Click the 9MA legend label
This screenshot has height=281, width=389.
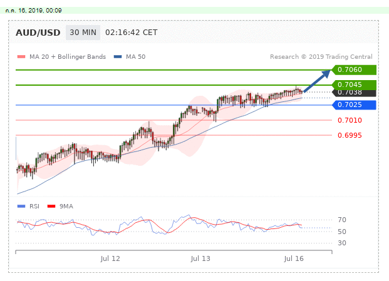tap(66, 206)
